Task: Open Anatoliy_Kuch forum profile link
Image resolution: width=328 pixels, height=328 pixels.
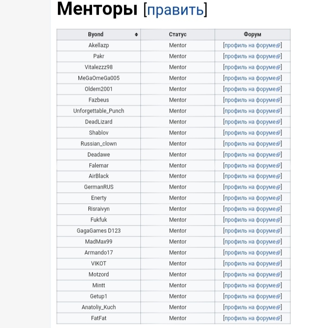Action: point(252,307)
